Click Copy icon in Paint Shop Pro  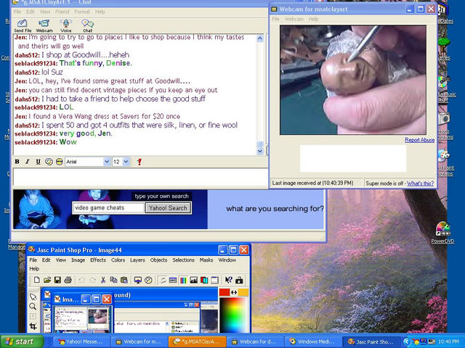113,280
